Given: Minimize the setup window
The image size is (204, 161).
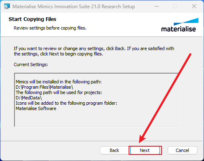Looking at the screenshot, I should pos(157,6).
